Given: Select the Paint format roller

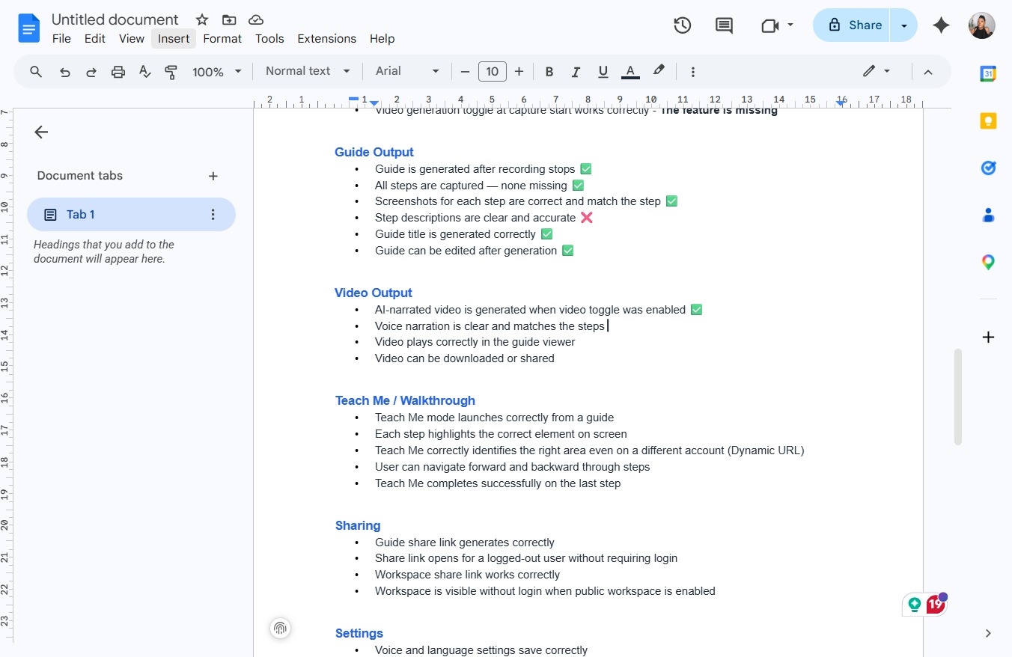Looking at the screenshot, I should 171,72.
